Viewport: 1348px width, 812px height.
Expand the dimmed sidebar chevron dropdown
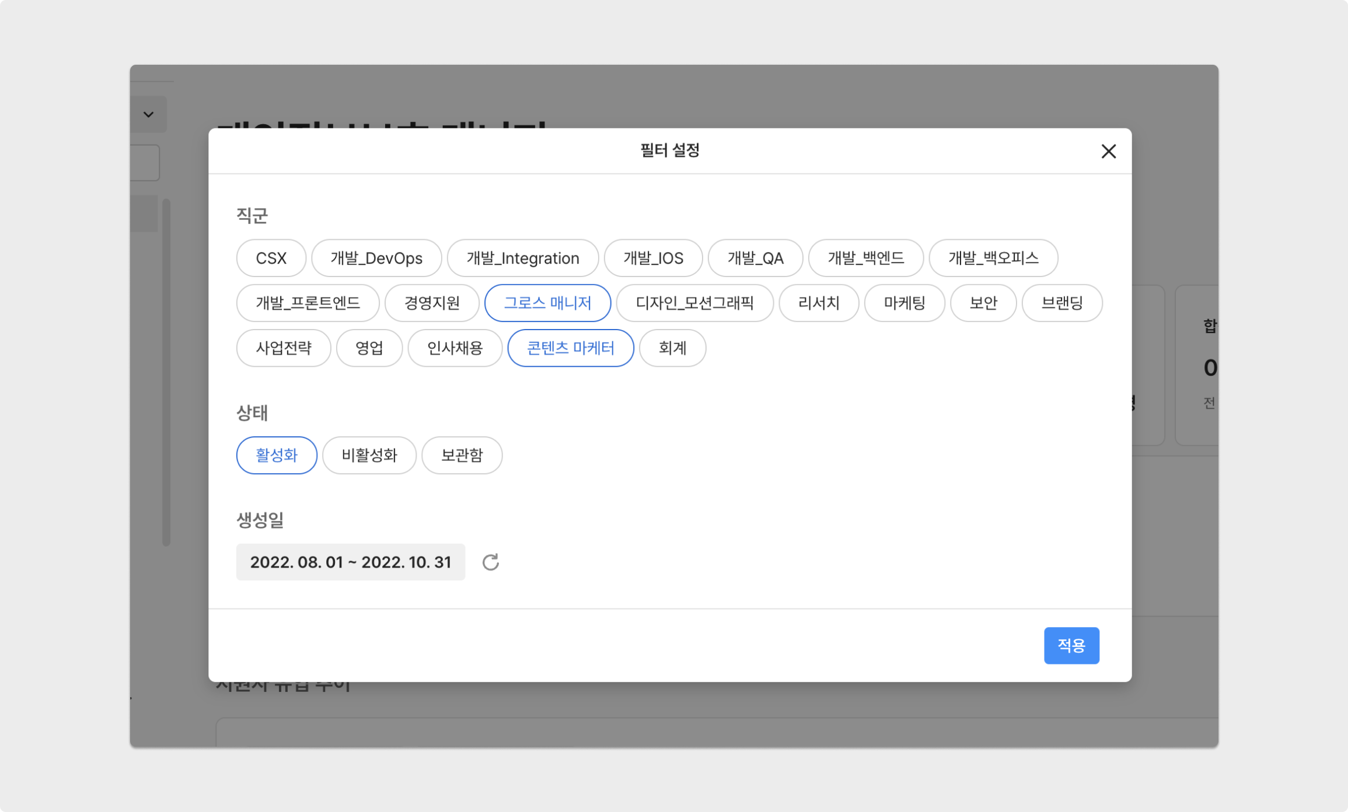(149, 114)
